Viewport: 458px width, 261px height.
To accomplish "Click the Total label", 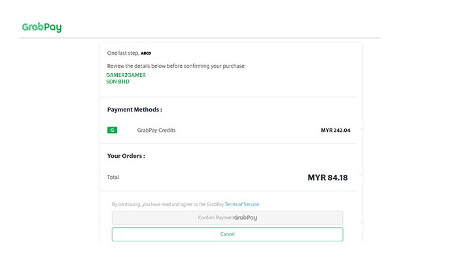I will point(113,177).
